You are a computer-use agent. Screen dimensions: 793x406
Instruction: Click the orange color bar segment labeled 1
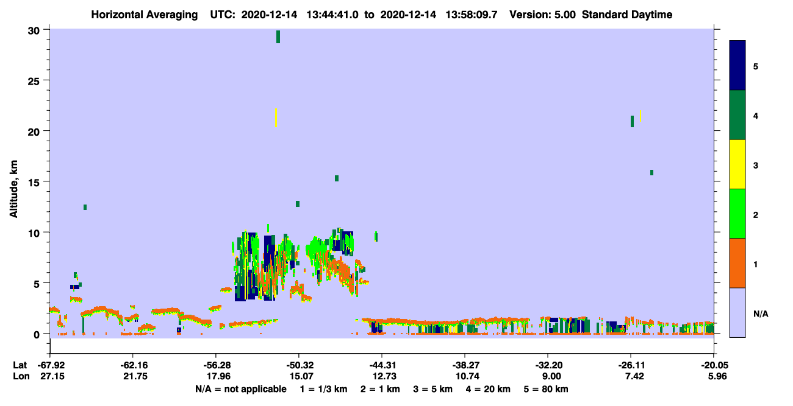pos(737,263)
